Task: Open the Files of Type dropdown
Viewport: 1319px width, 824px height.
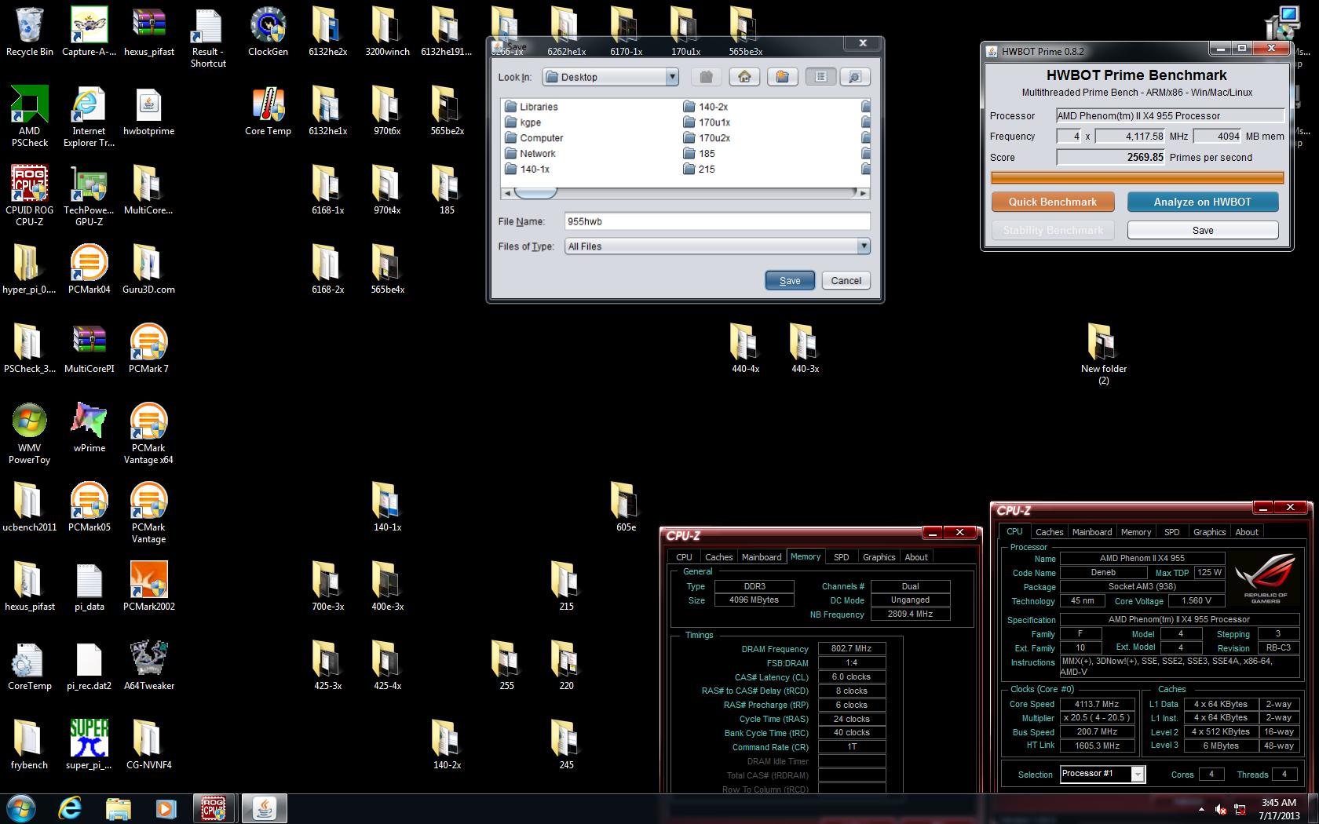Action: (x=864, y=246)
